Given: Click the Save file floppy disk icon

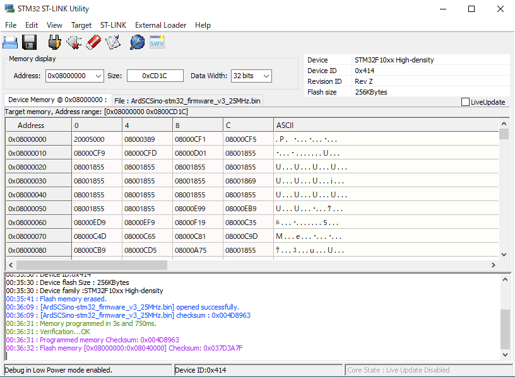Looking at the screenshot, I should pos(29,43).
